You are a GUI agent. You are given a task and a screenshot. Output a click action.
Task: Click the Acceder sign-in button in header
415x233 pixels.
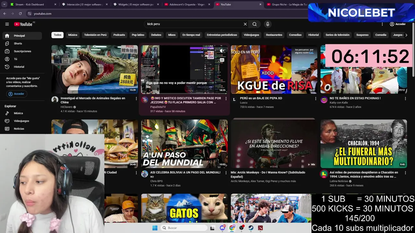(397, 24)
